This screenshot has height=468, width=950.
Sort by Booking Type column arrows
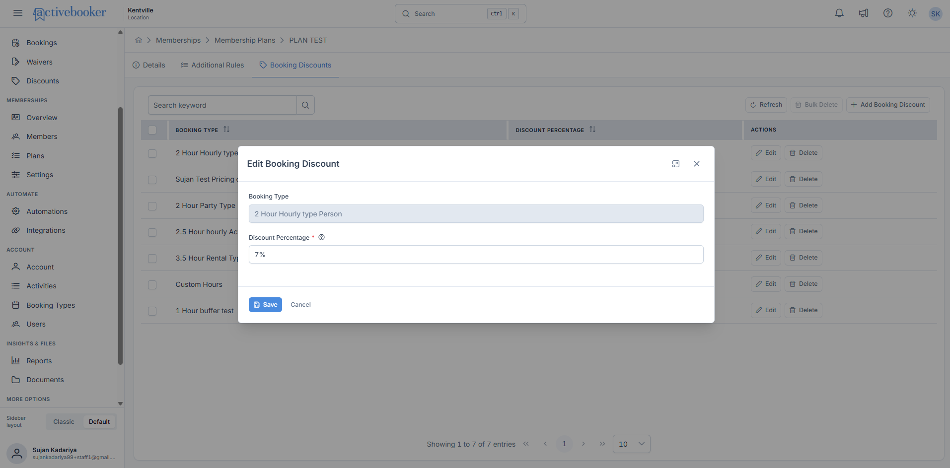tap(226, 130)
